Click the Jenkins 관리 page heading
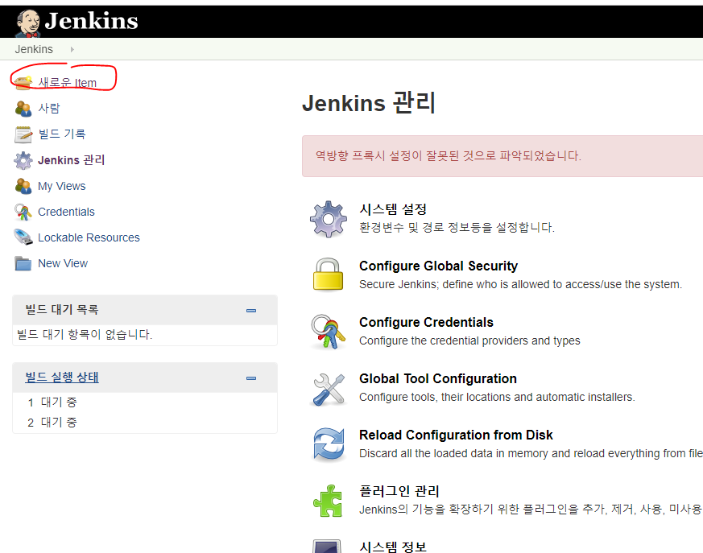 point(369,102)
